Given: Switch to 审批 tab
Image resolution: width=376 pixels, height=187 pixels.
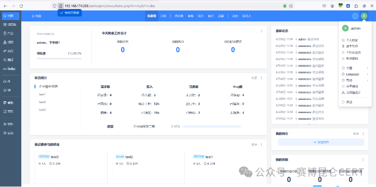Looking at the screenshot, I should [190, 16].
